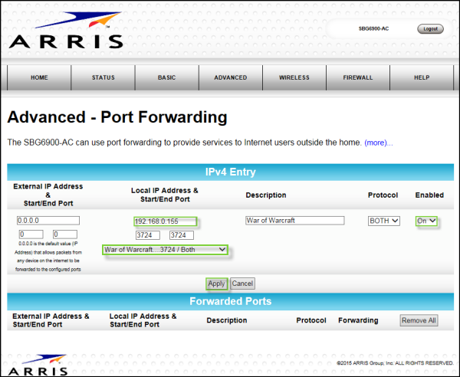This screenshot has height=377, width=460.
Task: Expand the War of Warcraft preset dropdown
Action: pos(165,250)
